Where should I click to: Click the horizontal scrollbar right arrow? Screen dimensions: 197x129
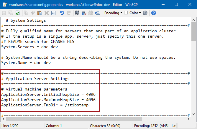[x=188, y=119]
